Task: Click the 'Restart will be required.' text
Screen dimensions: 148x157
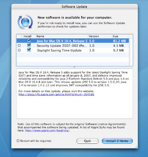Action: point(36,141)
